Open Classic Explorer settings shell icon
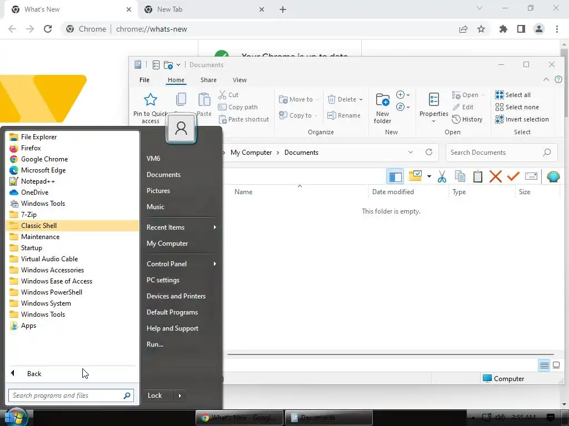This screenshot has height=426, width=569. [x=553, y=176]
